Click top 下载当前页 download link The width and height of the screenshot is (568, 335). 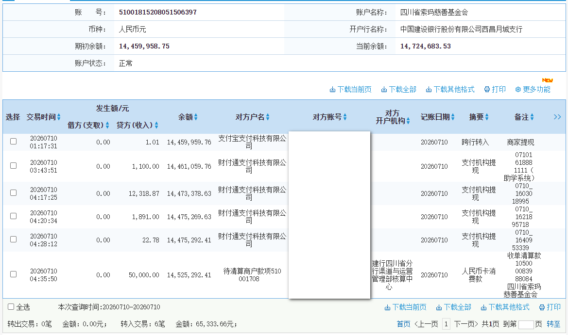pyautogui.click(x=350, y=90)
